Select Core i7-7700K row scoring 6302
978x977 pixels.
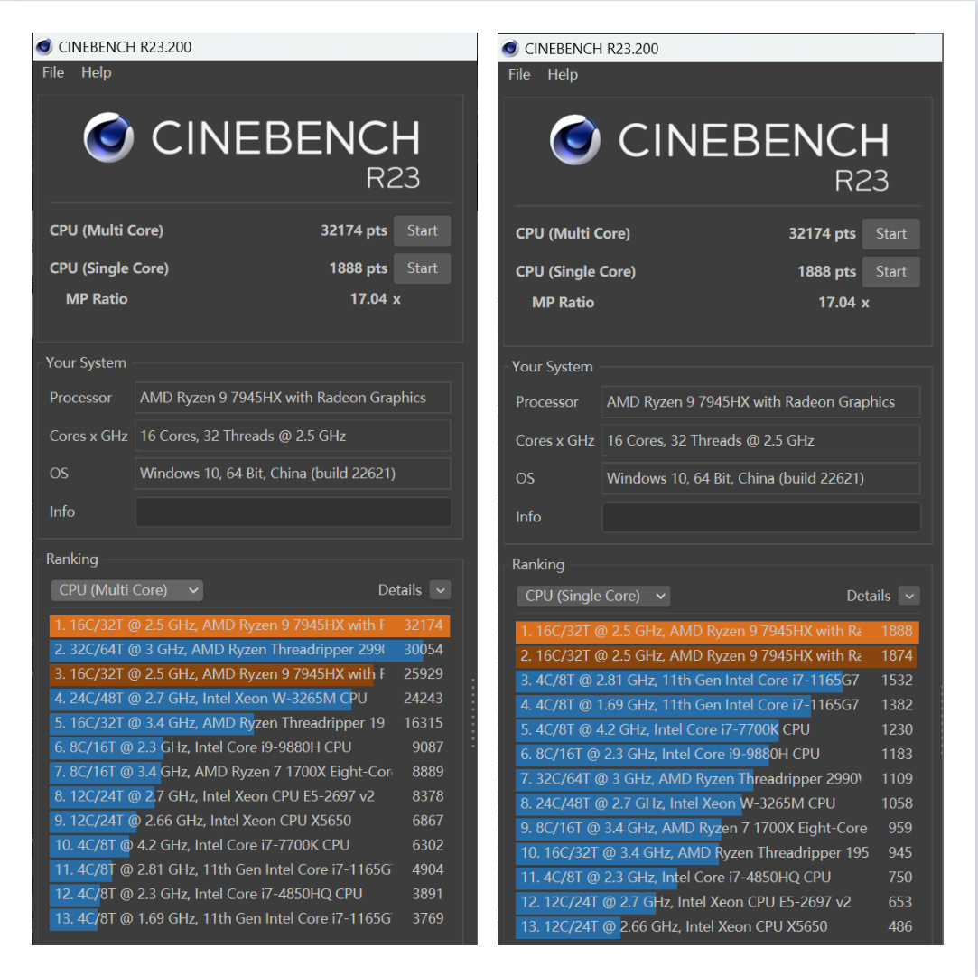click(249, 845)
